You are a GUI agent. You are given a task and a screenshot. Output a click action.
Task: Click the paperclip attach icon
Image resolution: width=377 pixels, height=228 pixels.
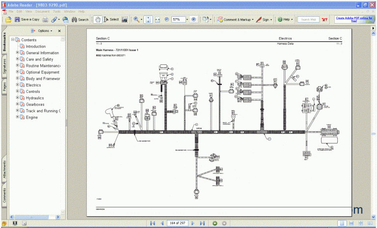[54, 20]
